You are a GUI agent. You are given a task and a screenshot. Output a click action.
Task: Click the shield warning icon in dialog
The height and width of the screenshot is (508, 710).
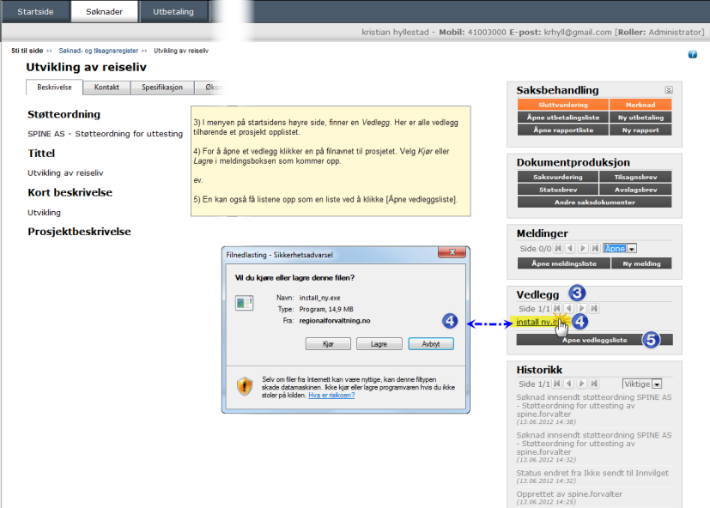click(245, 386)
